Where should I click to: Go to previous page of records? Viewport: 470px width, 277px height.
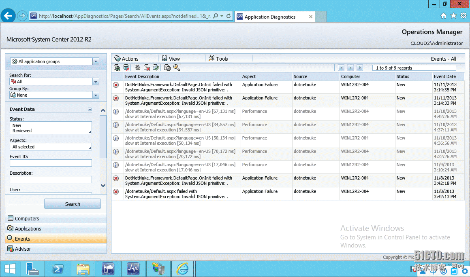click(350, 68)
